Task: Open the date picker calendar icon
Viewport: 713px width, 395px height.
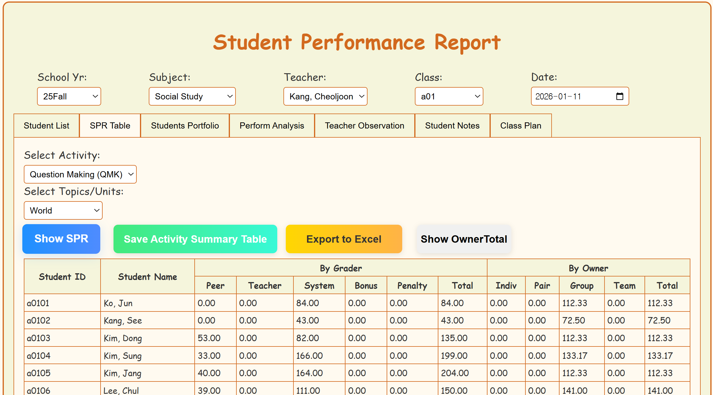Action: [x=620, y=96]
